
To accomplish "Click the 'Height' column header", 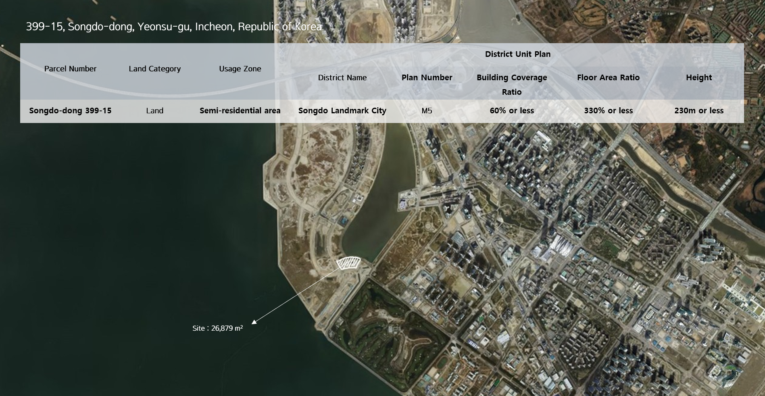I will tap(698, 77).
